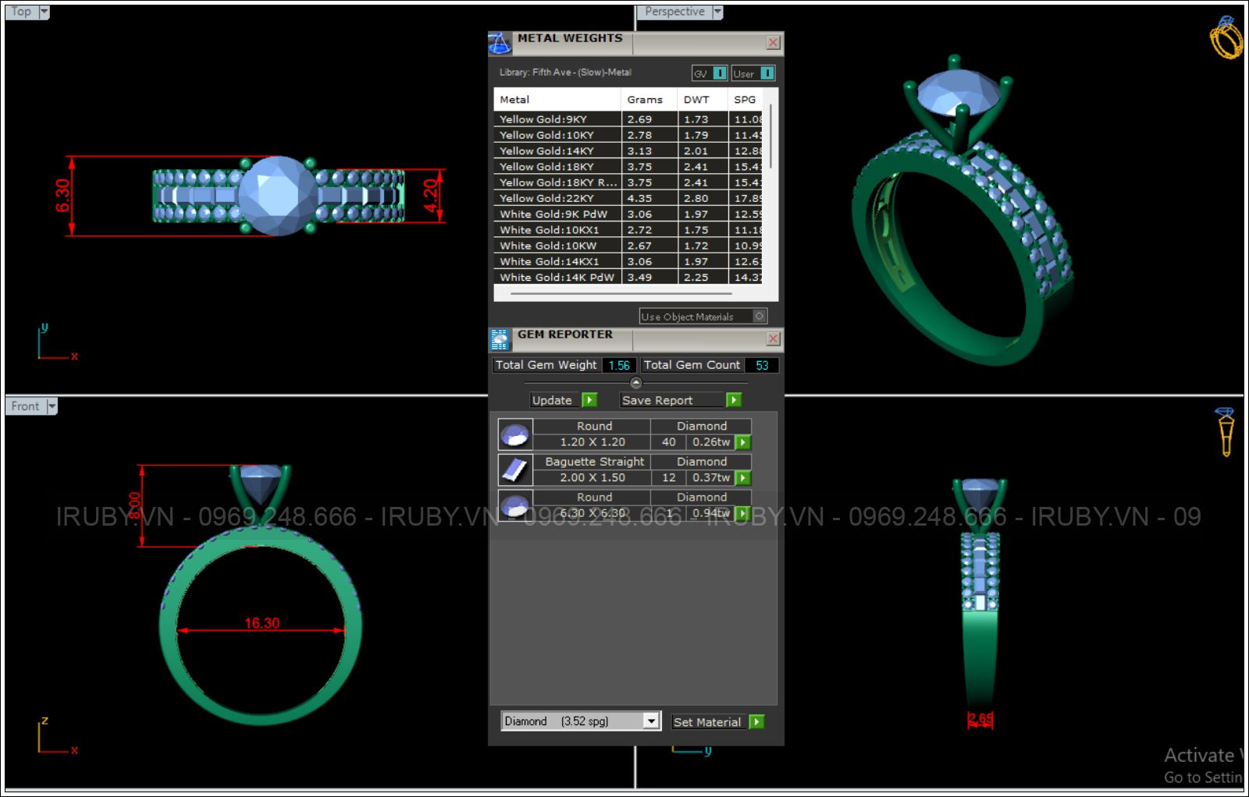Click the Metal Weights scale icon

pos(500,44)
